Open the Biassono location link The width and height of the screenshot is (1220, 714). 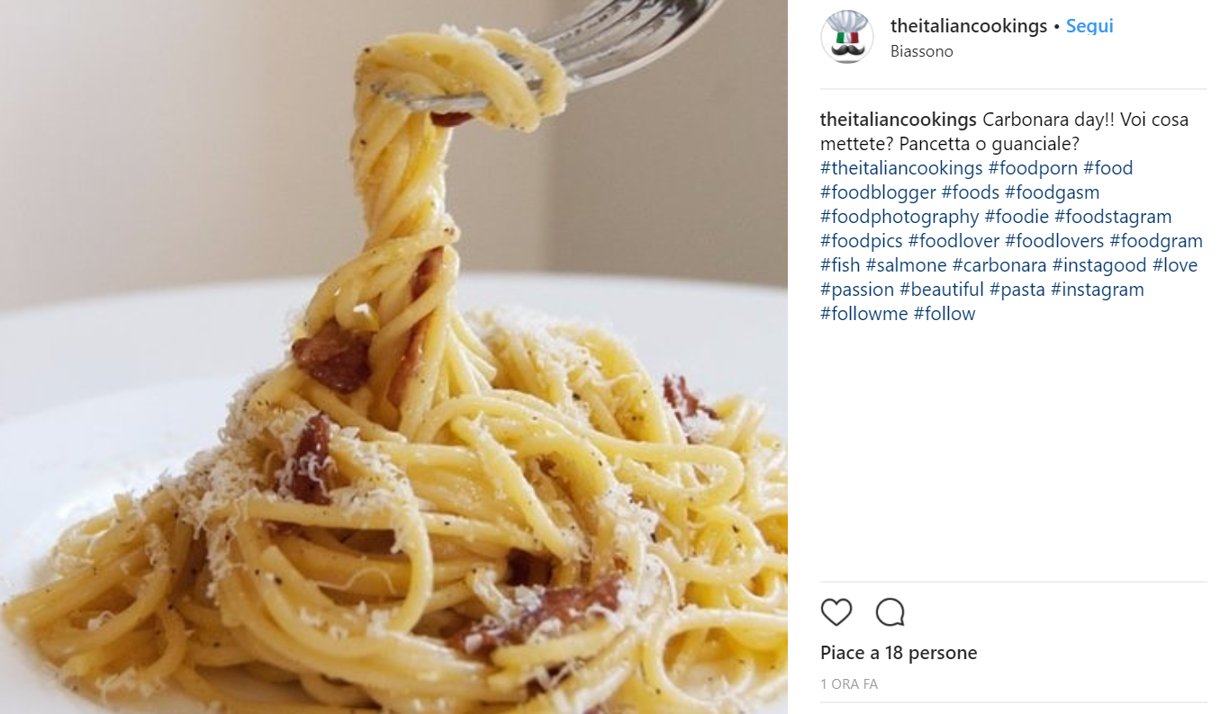pyautogui.click(x=922, y=51)
